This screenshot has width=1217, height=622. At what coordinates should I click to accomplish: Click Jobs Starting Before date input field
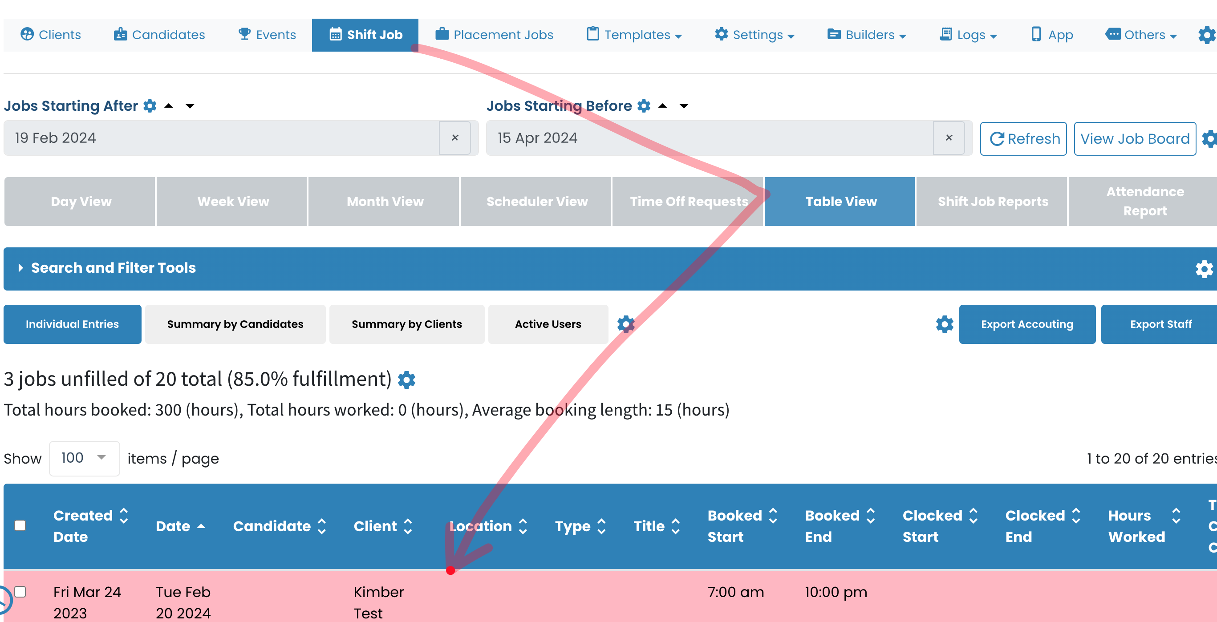pyautogui.click(x=709, y=138)
